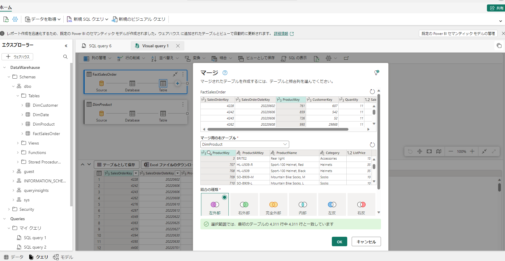Select the left anti join type
This screenshot has height=261, width=505.
coord(332,205)
